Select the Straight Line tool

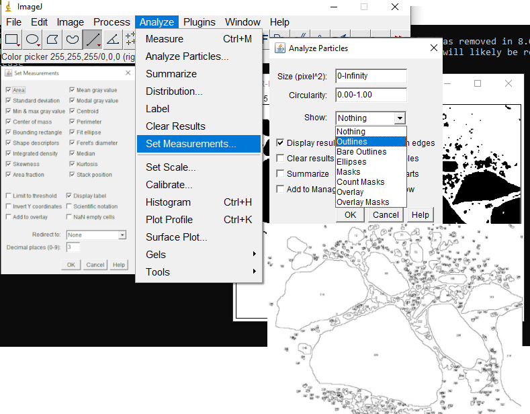pyautogui.click(x=93, y=40)
